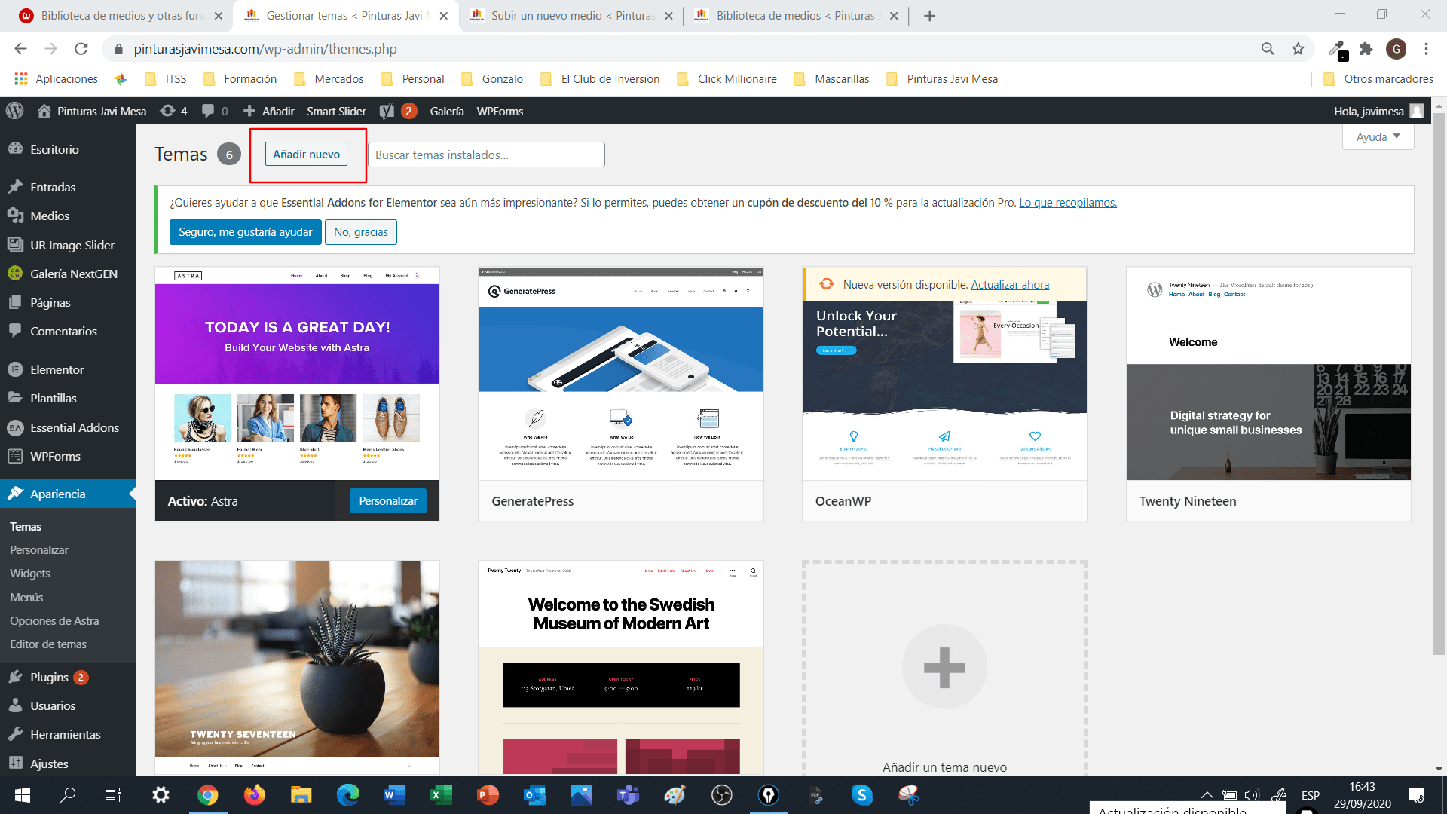The height and width of the screenshot is (814, 1447).
Task: Open Chrome zoom magnifier icon in address bar
Action: (x=1268, y=49)
